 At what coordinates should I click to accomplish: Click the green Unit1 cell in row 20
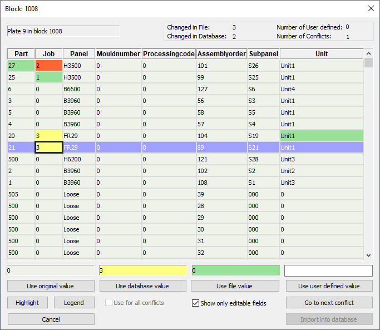tap(321, 136)
